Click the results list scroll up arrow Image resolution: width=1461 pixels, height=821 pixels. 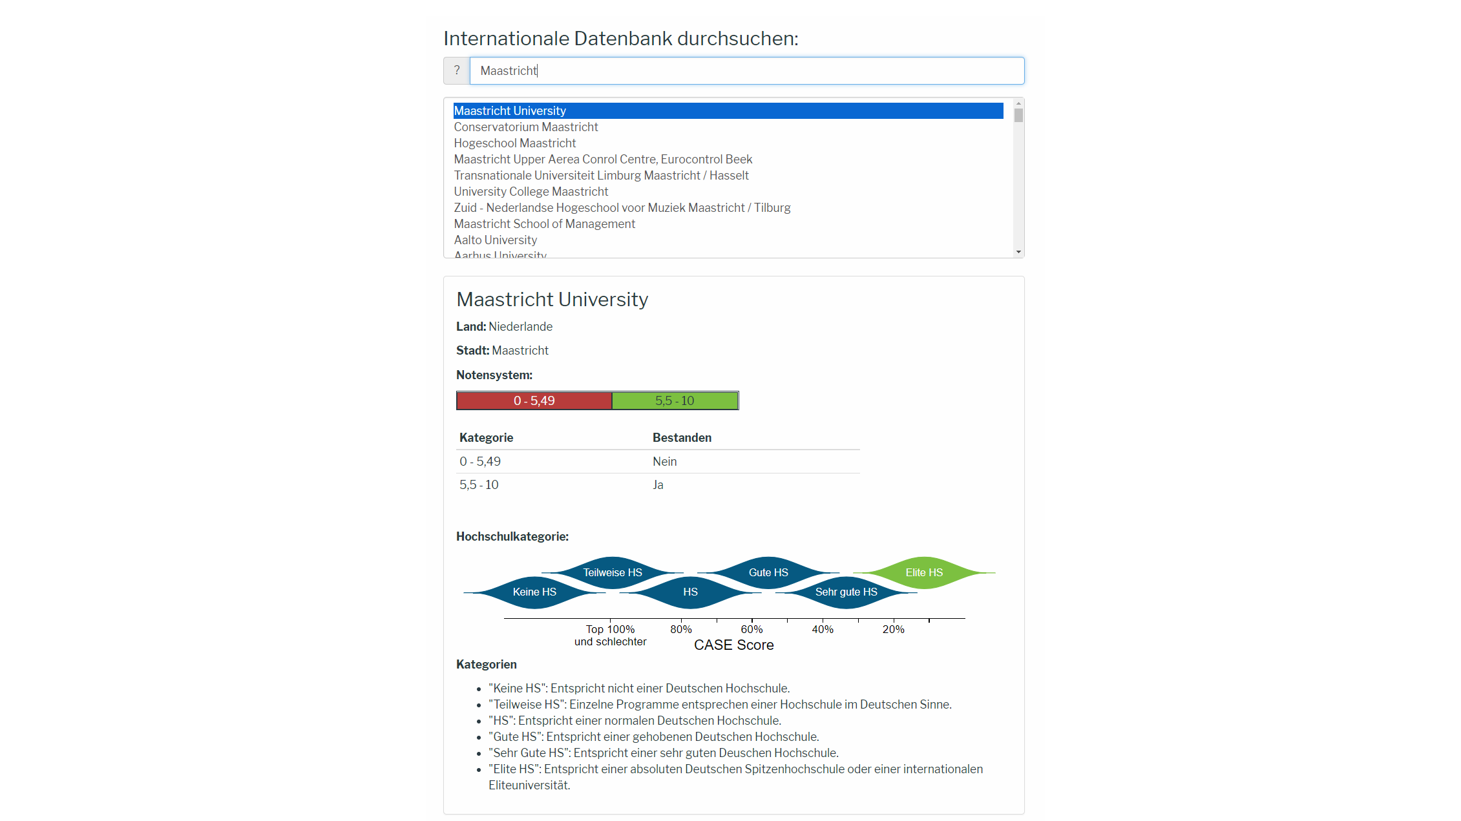pyautogui.click(x=1018, y=103)
